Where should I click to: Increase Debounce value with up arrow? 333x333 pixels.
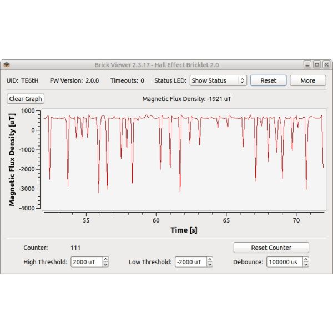pyautogui.click(x=306, y=259)
